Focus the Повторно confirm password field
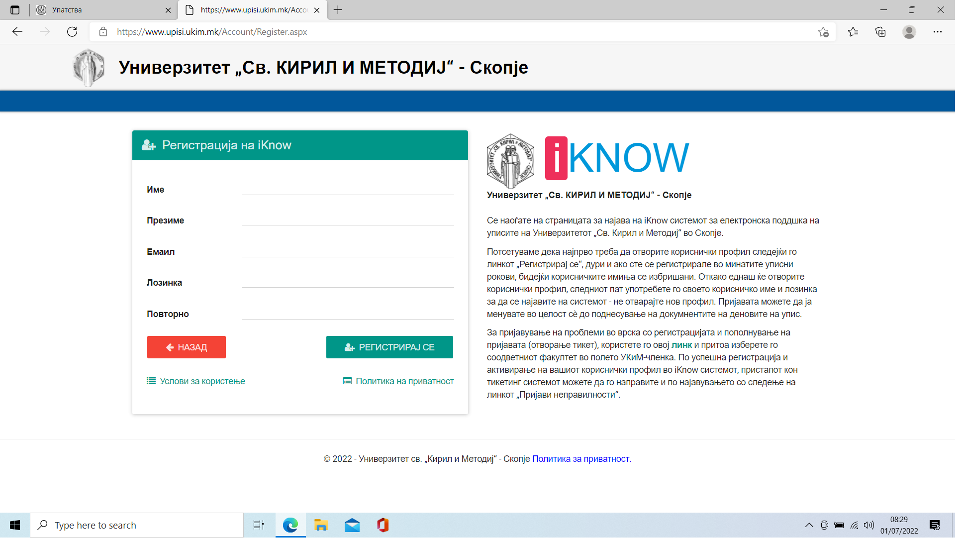The height and width of the screenshot is (542, 962). tap(348, 313)
